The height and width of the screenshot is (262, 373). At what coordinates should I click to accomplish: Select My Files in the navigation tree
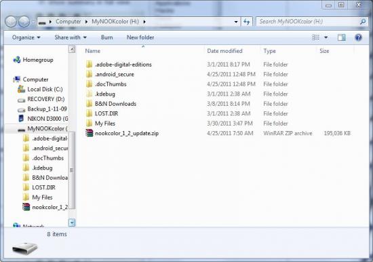tap(38, 198)
